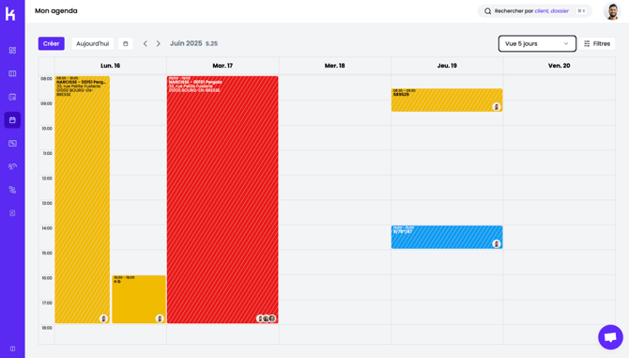Click the search magnifier icon

pos(488,11)
